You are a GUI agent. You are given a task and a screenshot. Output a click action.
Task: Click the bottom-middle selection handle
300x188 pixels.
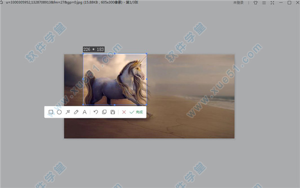click(114, 105)
